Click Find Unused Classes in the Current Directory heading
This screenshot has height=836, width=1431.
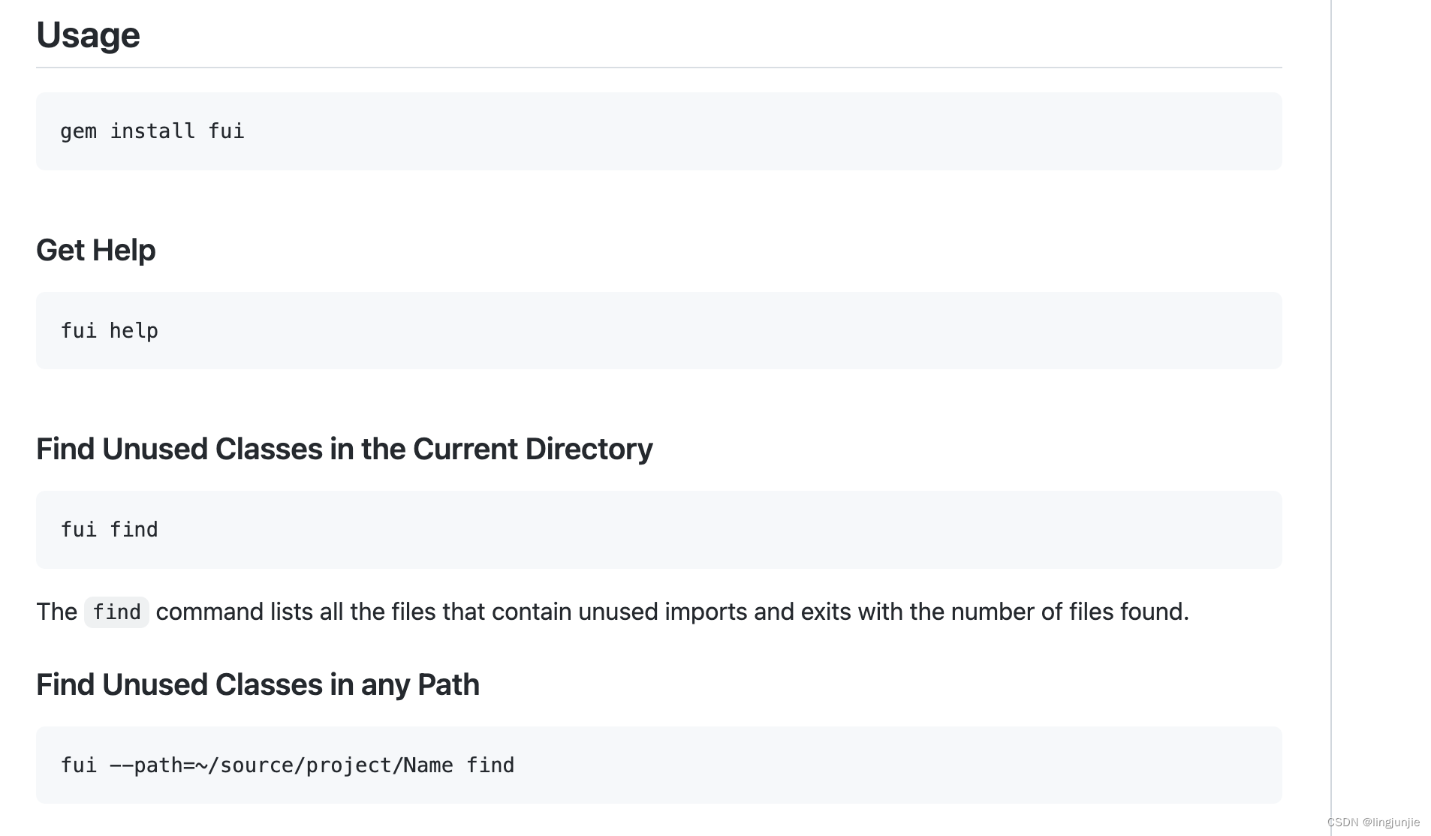(344, 449)
